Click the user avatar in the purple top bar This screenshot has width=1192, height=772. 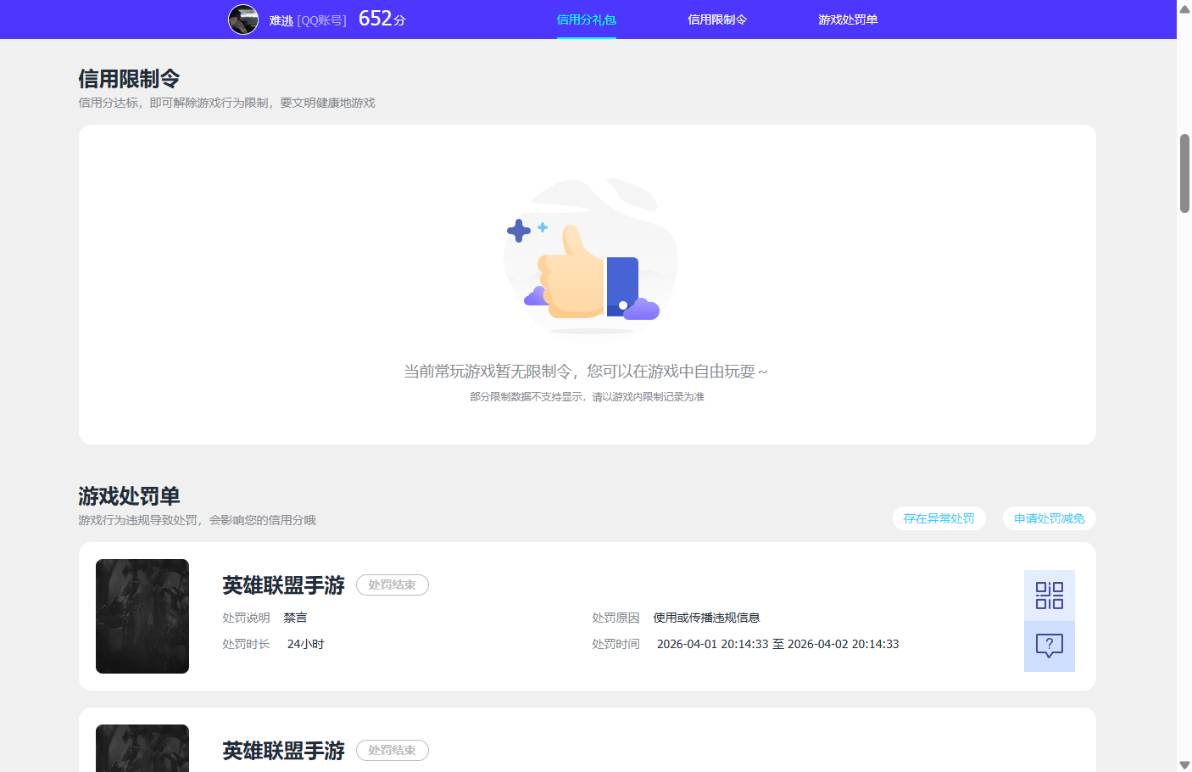click(243, 20)
